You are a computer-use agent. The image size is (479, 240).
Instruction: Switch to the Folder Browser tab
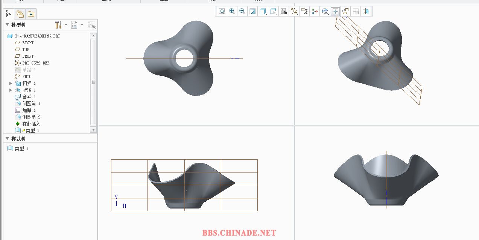point(20,14)
